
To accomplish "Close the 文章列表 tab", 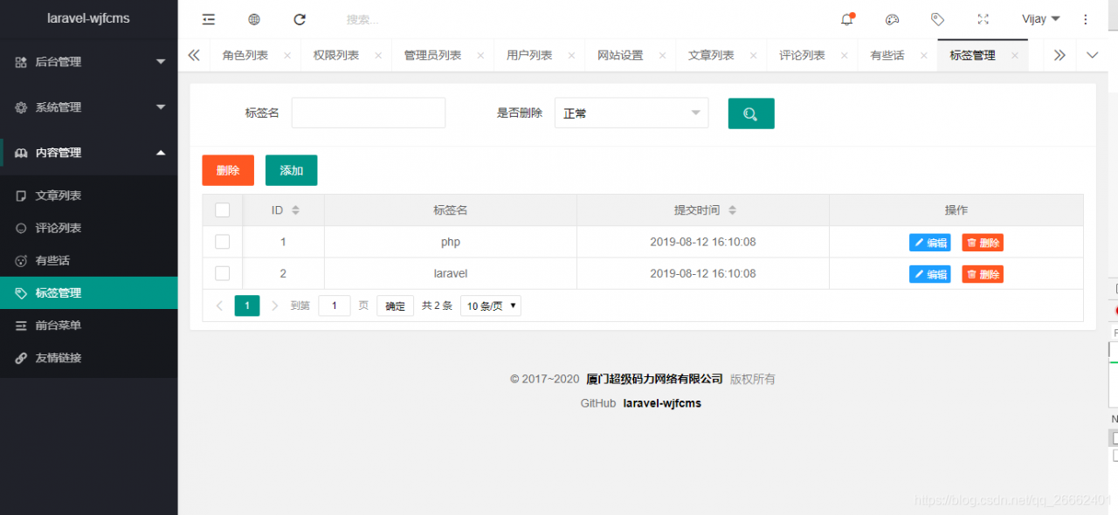I will [753, 56].
